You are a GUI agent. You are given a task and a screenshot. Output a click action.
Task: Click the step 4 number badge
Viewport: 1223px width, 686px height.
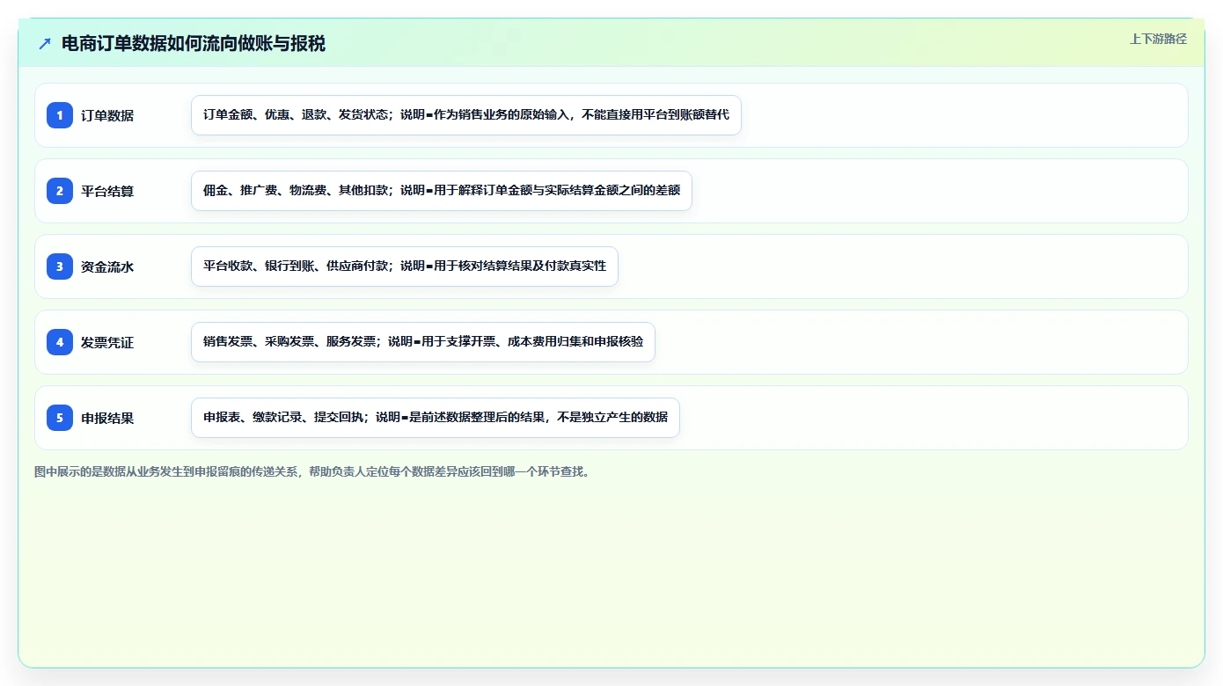click(x=60, y=342)
